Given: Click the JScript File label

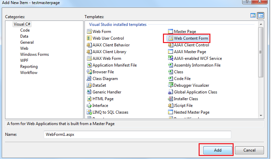Looking at the screenshot, I should pyautogui.click(x=183, y=106).
